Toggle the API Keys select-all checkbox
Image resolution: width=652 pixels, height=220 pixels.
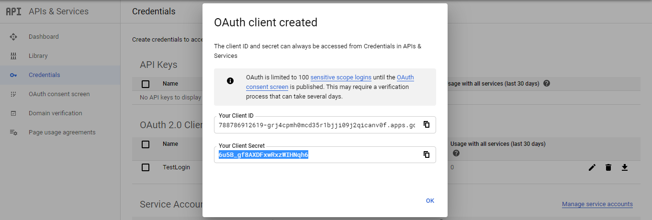(146, 84)
